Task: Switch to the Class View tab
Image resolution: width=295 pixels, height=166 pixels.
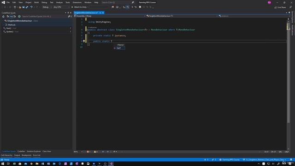Action: coord(47,152)
